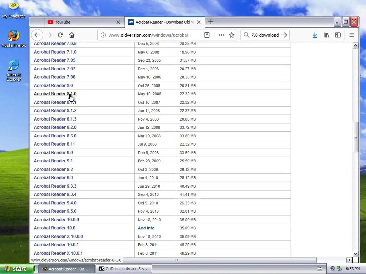The image size is (366, 274).
Task: Open Acrobat Reader 8.2.0 link
Action: 55,127
